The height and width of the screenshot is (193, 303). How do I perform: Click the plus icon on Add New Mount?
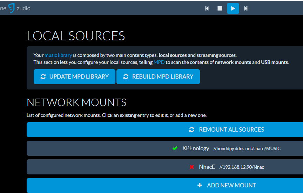[200, 185]
